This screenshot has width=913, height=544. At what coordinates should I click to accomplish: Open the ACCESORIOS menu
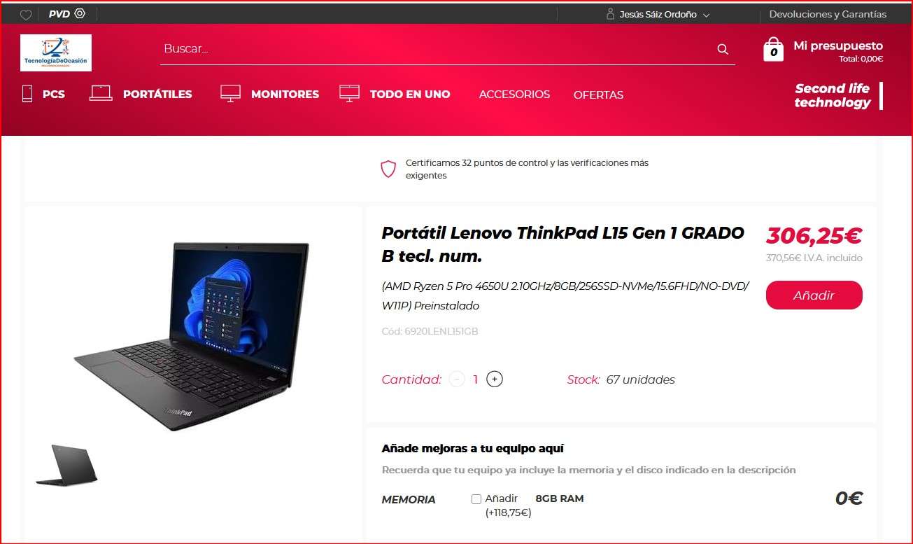(x=514, y=95)
